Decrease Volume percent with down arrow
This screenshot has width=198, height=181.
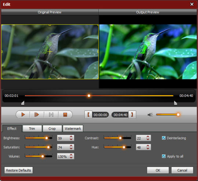click(71, 158)
